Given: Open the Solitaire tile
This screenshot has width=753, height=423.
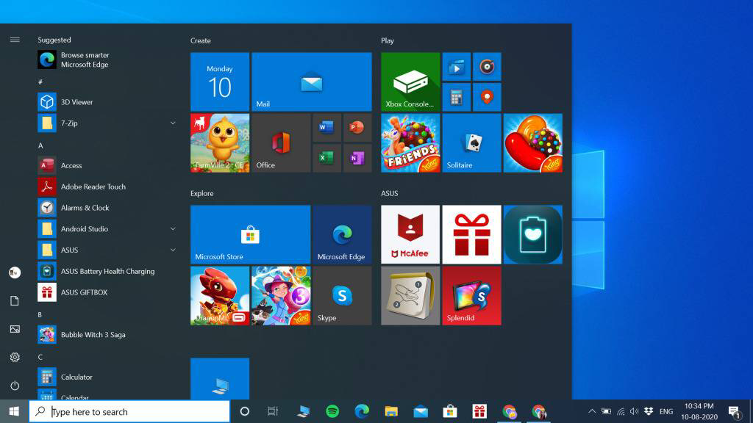Looking at the screenshot, I should (x=471, y=143).
